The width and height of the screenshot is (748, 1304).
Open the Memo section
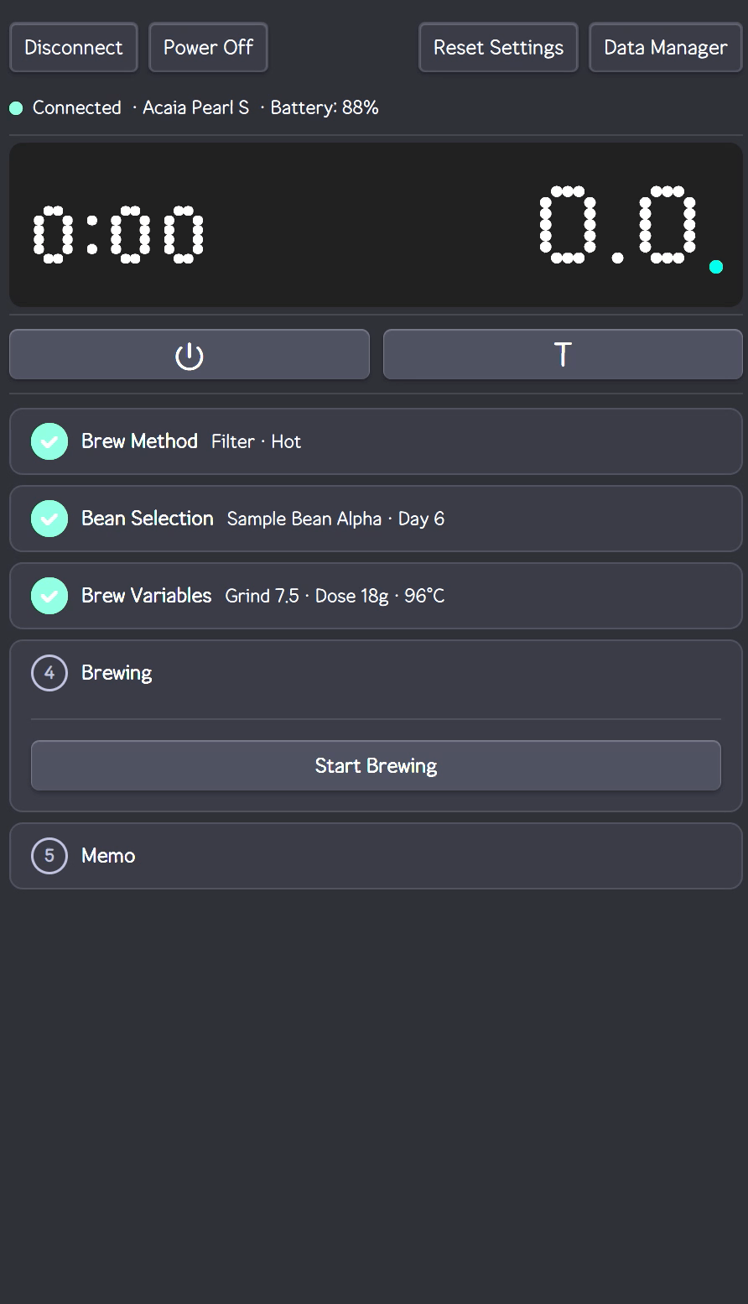click(376, 856)
